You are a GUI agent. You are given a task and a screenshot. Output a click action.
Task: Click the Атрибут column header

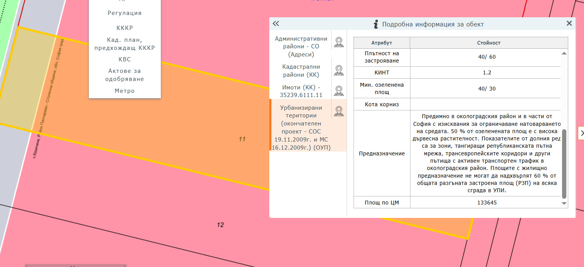[x=382, y=43]
